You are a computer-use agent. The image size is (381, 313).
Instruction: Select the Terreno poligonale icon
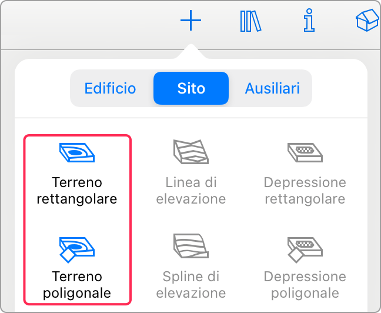[x=77, y=250]
